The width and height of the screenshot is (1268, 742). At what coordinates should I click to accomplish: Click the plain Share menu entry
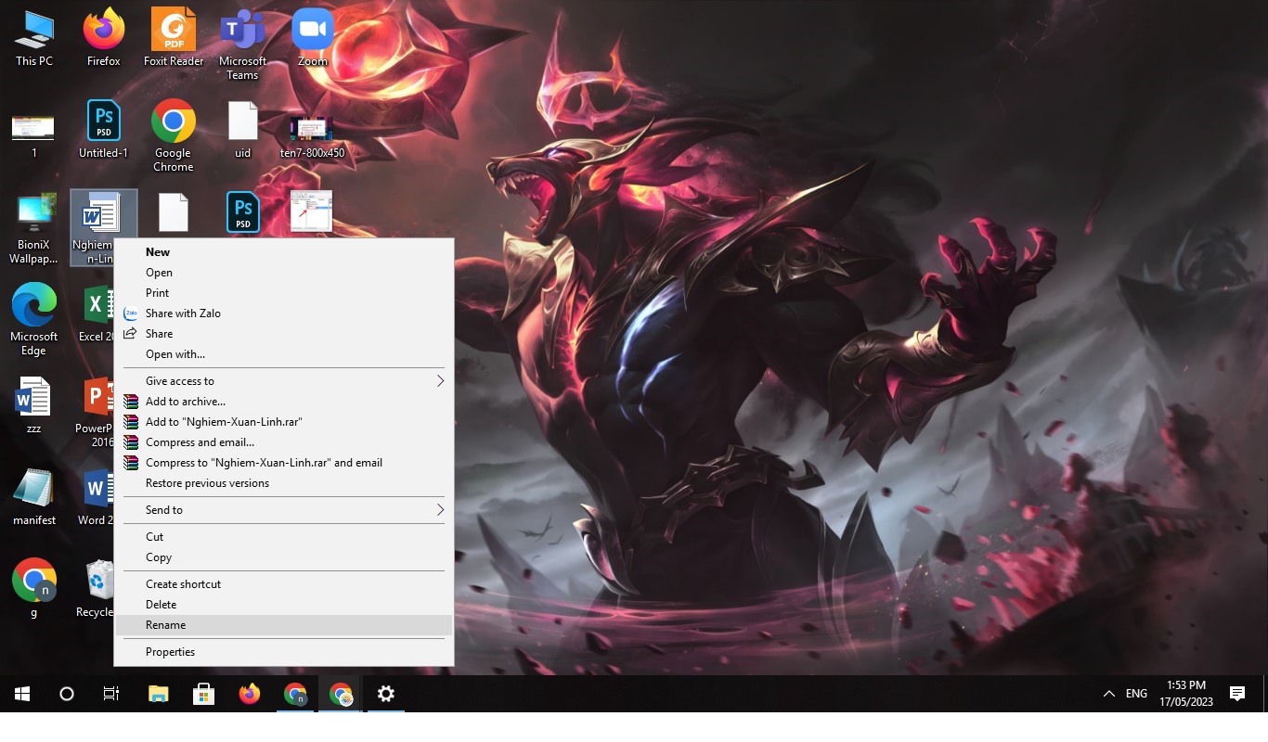(x=284, y=334)
